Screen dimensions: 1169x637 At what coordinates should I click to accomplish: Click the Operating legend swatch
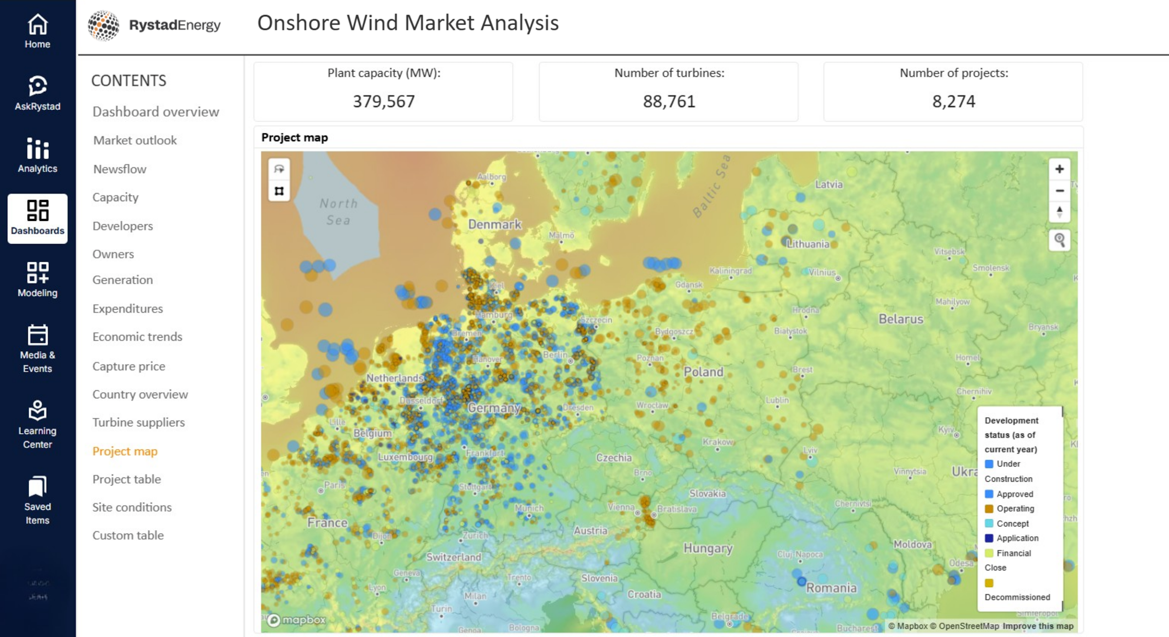(989, 509)
